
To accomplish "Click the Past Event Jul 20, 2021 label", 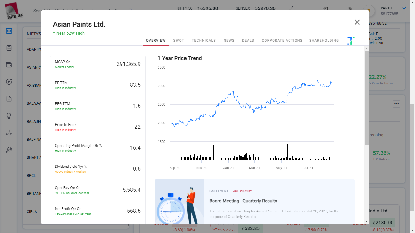I will pyautogui.click(x=231, y=191).
